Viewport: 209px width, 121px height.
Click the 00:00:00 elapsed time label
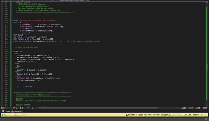196,115
